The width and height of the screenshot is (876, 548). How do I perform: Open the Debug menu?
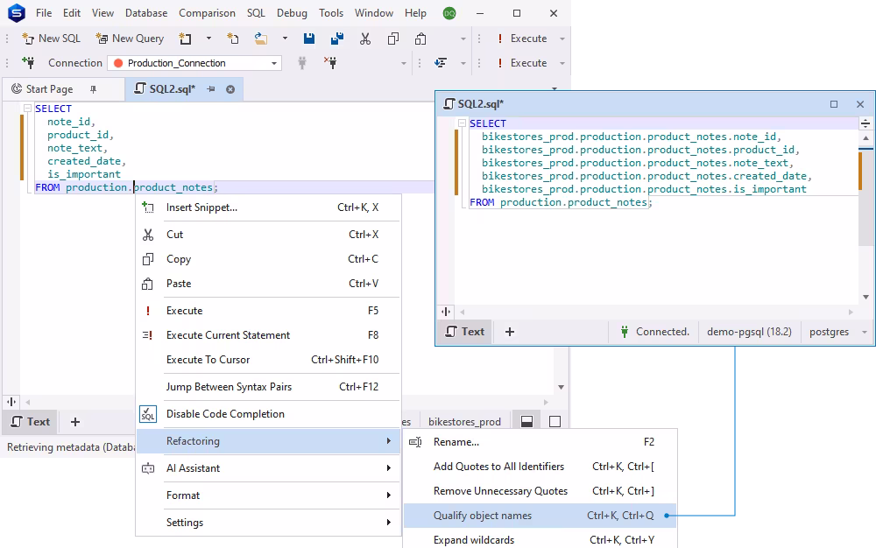pyautogui.click(x=292, y=13)
